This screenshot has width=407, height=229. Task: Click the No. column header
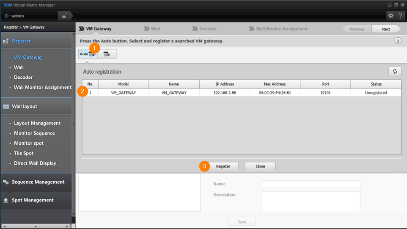pyautogui.click(x=91, y=84)
